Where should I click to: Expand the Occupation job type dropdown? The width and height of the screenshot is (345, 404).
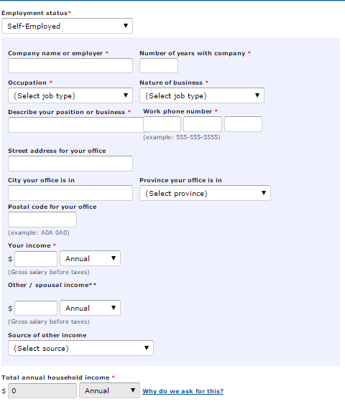70,95
